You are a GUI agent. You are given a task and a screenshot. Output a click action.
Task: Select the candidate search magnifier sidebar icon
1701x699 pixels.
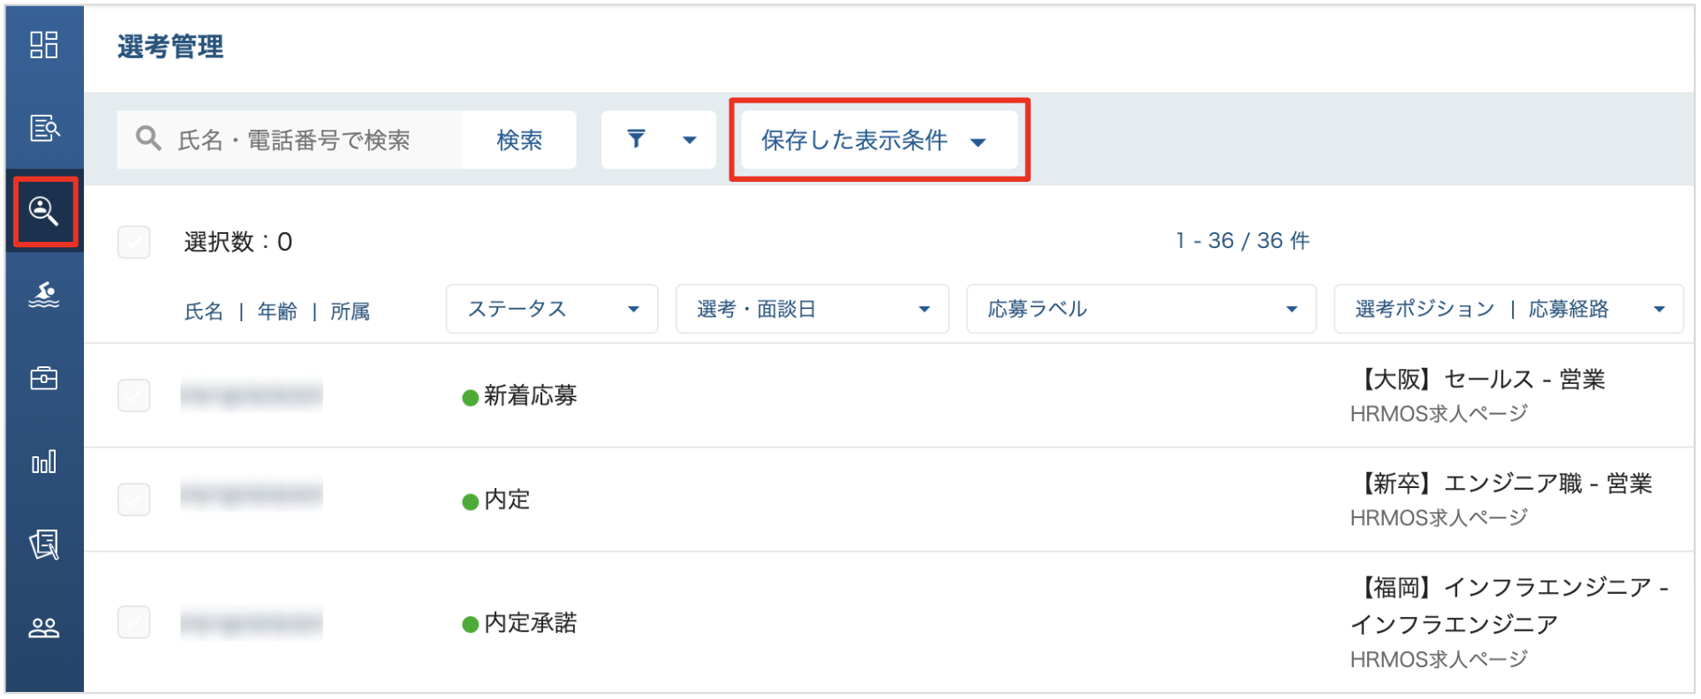(x=44, y=212)
